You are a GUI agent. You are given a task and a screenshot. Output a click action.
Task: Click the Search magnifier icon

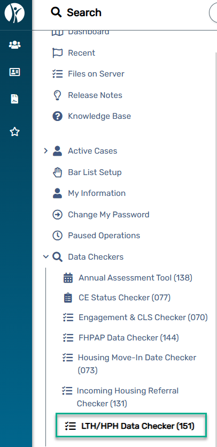[x=56, y=12]
